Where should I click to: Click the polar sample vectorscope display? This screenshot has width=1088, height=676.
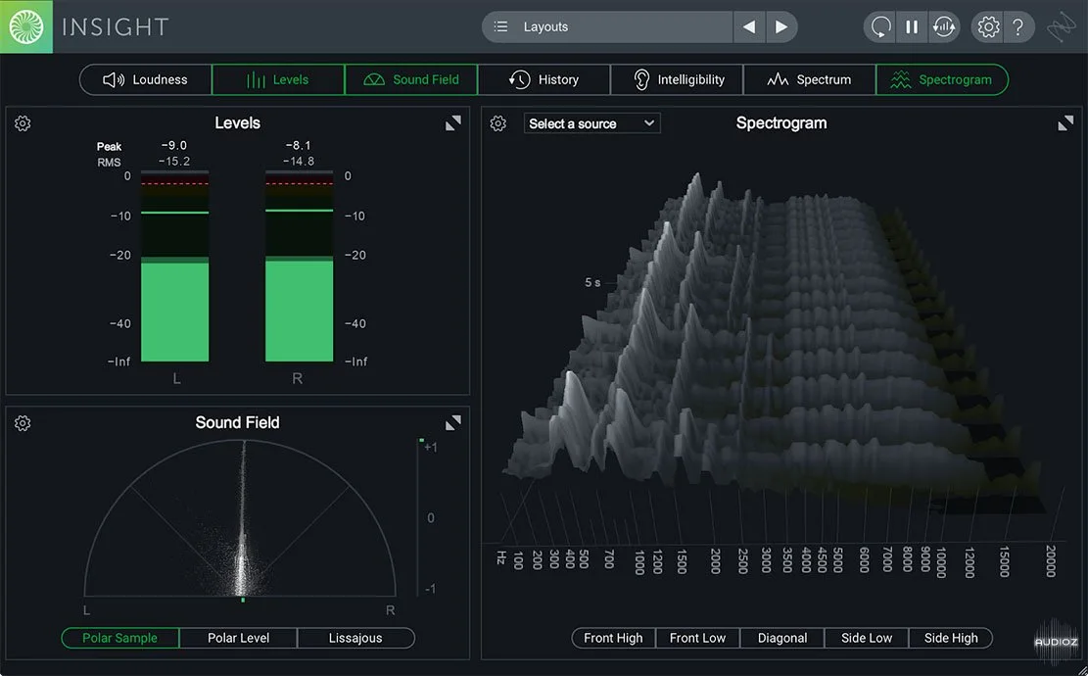(240, 517)
